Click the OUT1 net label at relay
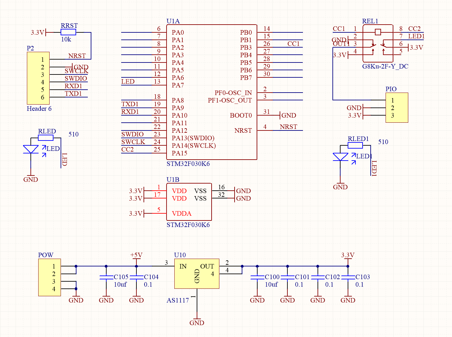 pos(341,44)
